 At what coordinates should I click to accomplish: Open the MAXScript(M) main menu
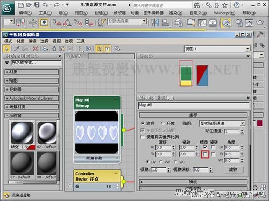224,13
